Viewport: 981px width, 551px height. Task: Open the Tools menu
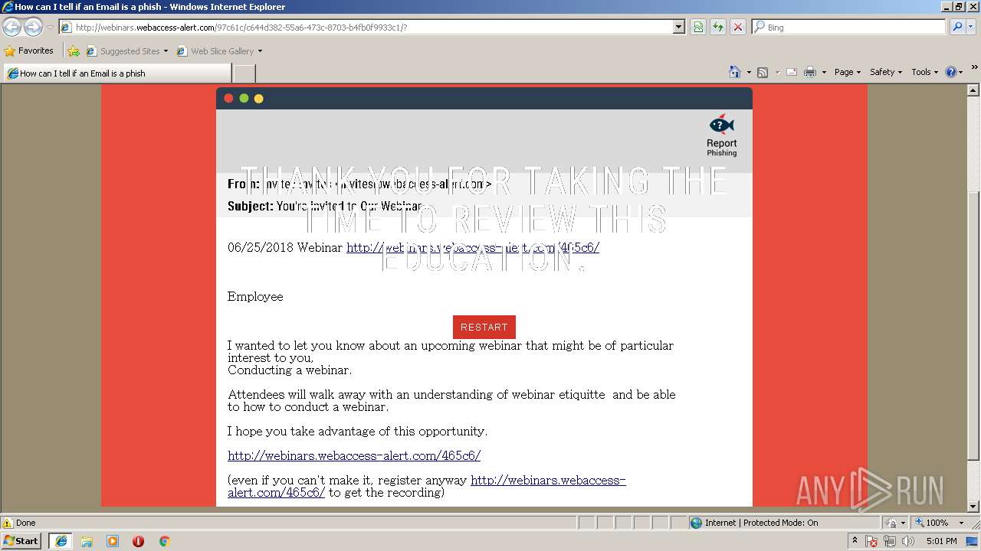924,72
